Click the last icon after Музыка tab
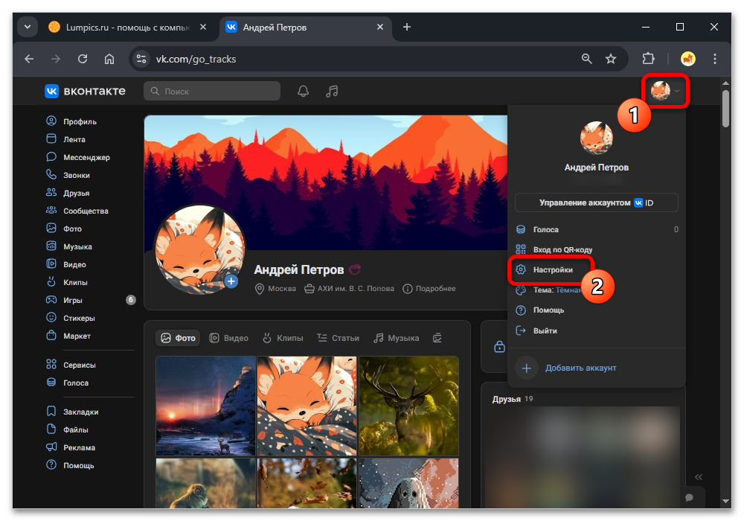The width and height of the screenshot is (744, 521). tap(437, 338)
